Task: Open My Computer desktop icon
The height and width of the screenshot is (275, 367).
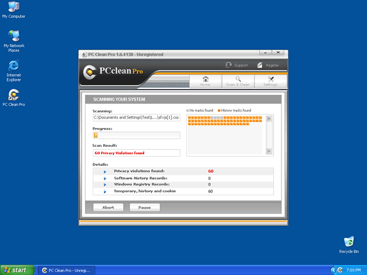Action: click(x=13, y=8)
